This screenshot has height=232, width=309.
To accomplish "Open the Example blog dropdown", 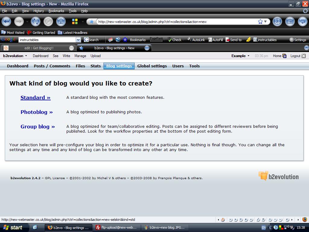I will tap(241, 56).
